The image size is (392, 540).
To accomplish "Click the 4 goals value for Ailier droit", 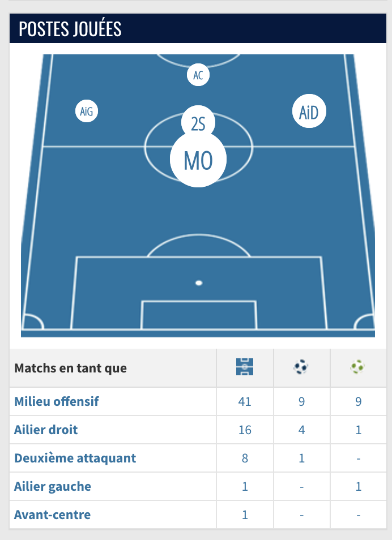I will tap(301, 430).
